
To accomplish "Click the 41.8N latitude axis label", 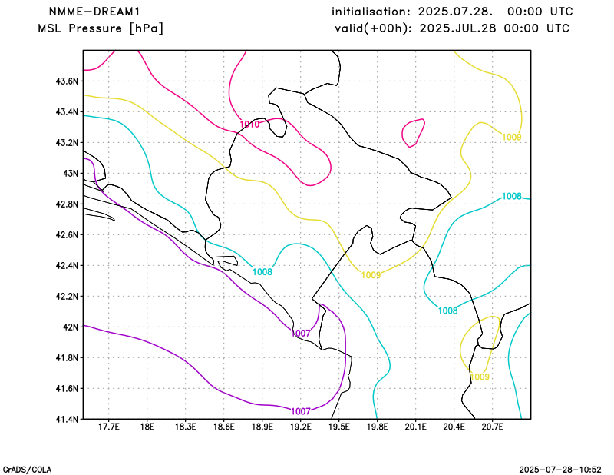I will 67,358.
